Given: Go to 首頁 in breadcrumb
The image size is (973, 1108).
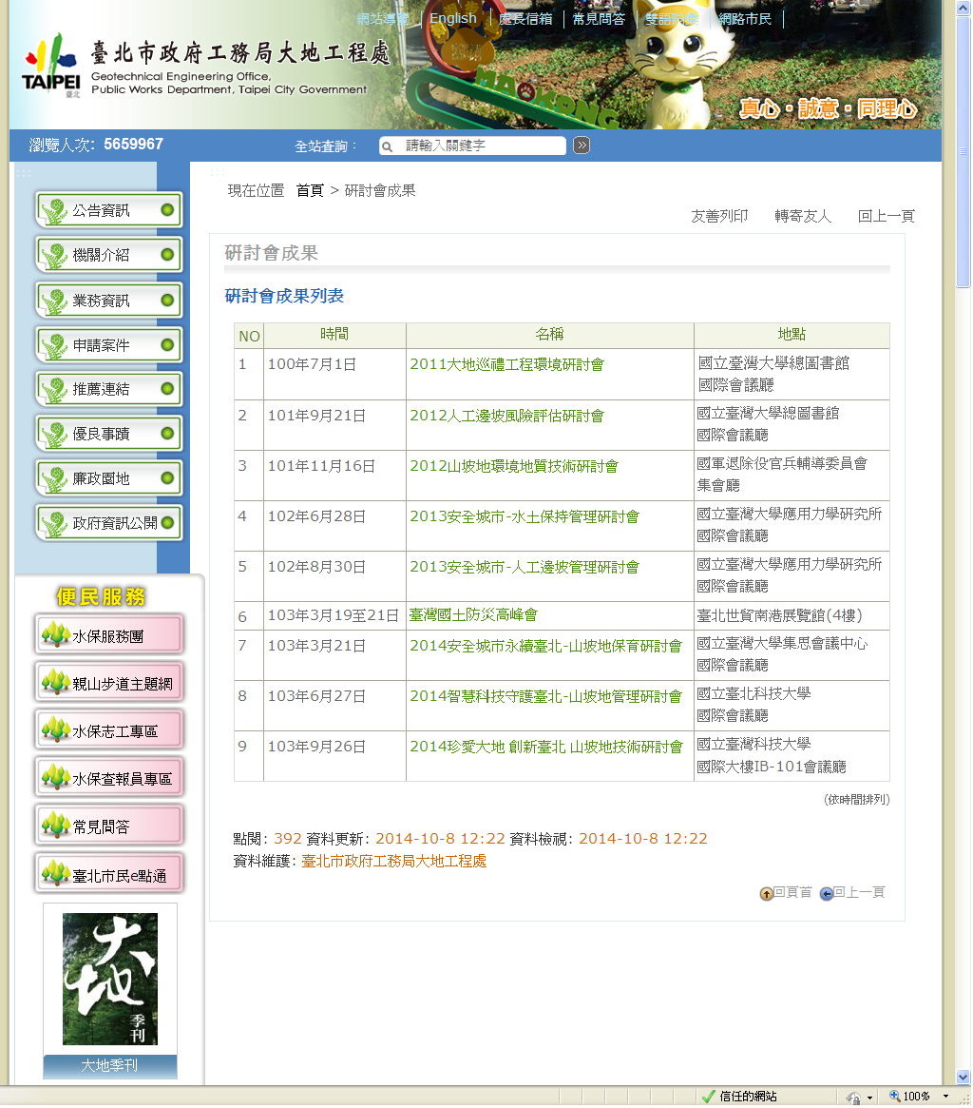Looking at the screenshot, I should tap(309, 191).
